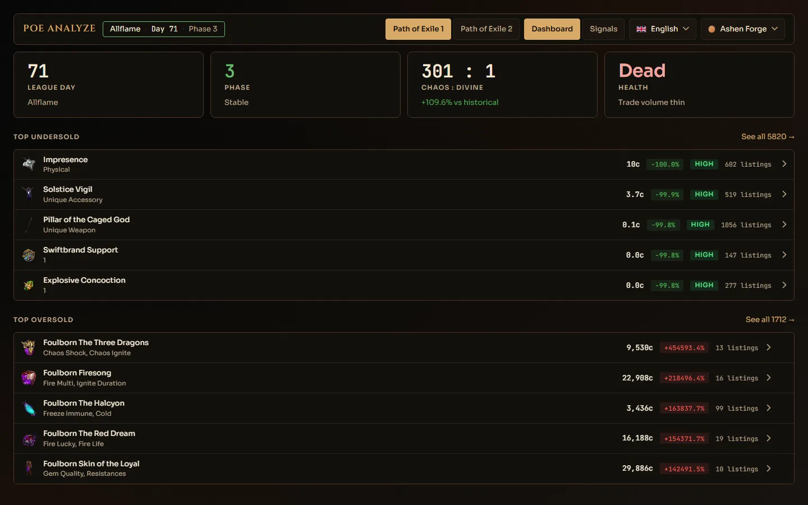Click the Swiftbrand Support gem icon
Viewport: 808px width, 505px height.
(29, 255)
